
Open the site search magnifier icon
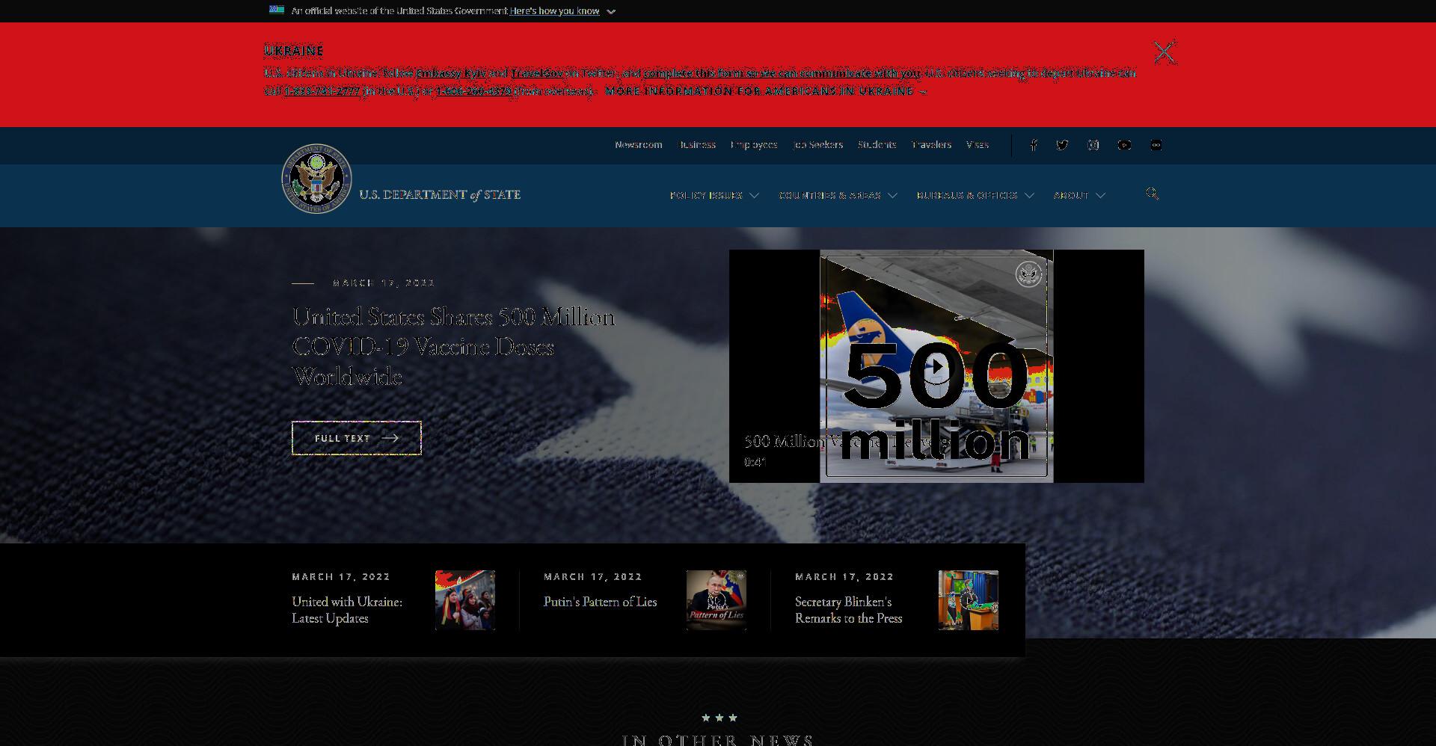pyautogui.click(x=1153, y=194)
